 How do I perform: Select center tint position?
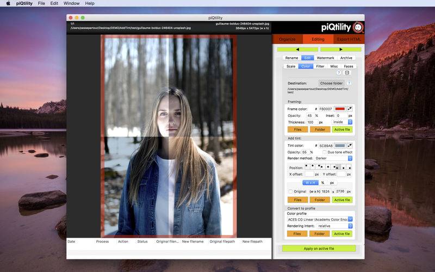(x=328, y=166)
